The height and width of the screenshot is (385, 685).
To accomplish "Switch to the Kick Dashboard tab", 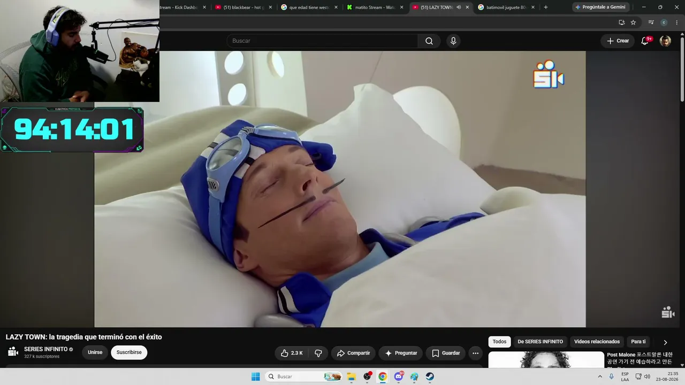I will coord(181,7).
